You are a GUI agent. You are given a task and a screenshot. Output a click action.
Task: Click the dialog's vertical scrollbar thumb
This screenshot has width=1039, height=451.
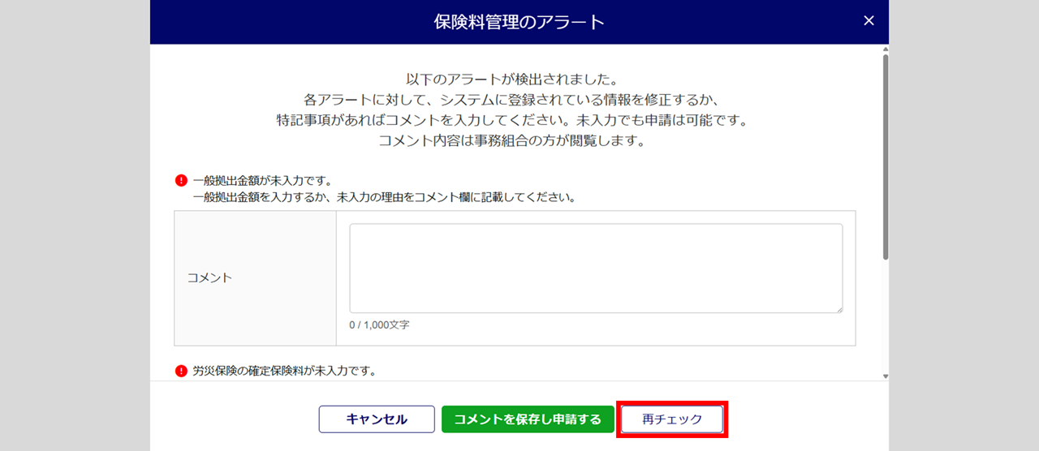point(885,157)
